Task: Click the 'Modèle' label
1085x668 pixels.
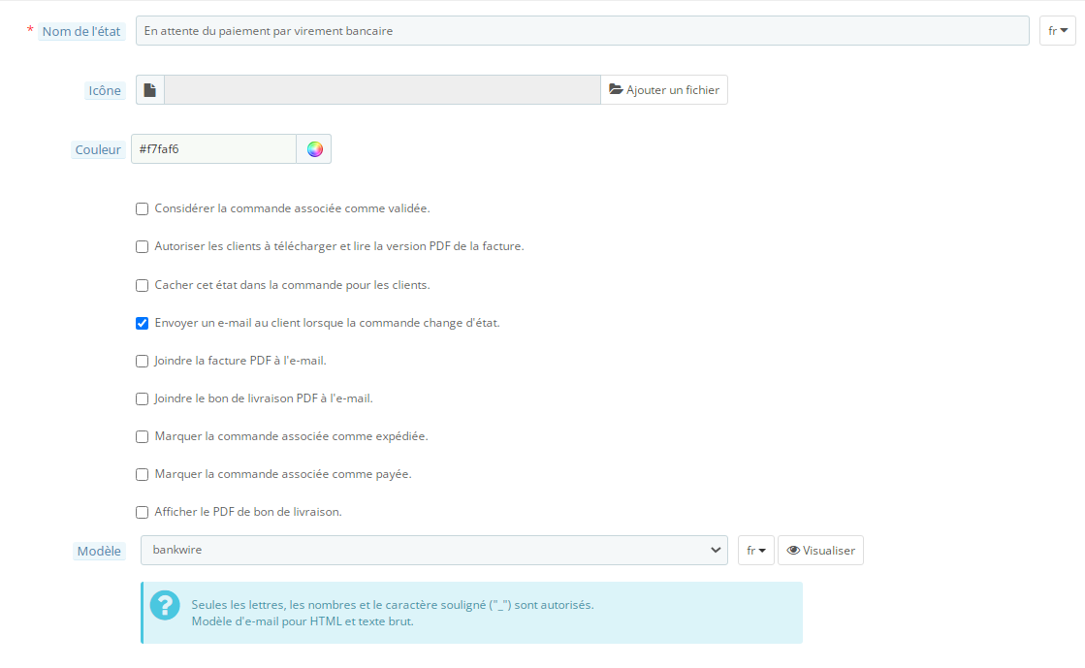Action: point(99,551)
